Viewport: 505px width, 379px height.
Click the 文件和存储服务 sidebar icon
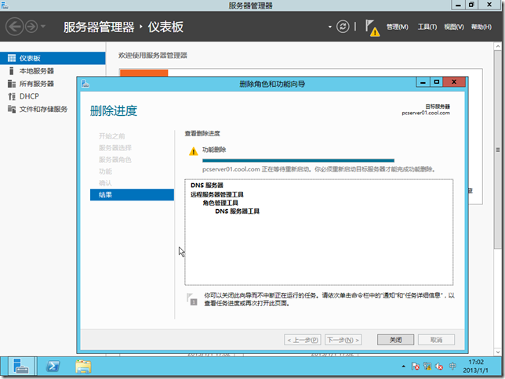tap(12, 109)
